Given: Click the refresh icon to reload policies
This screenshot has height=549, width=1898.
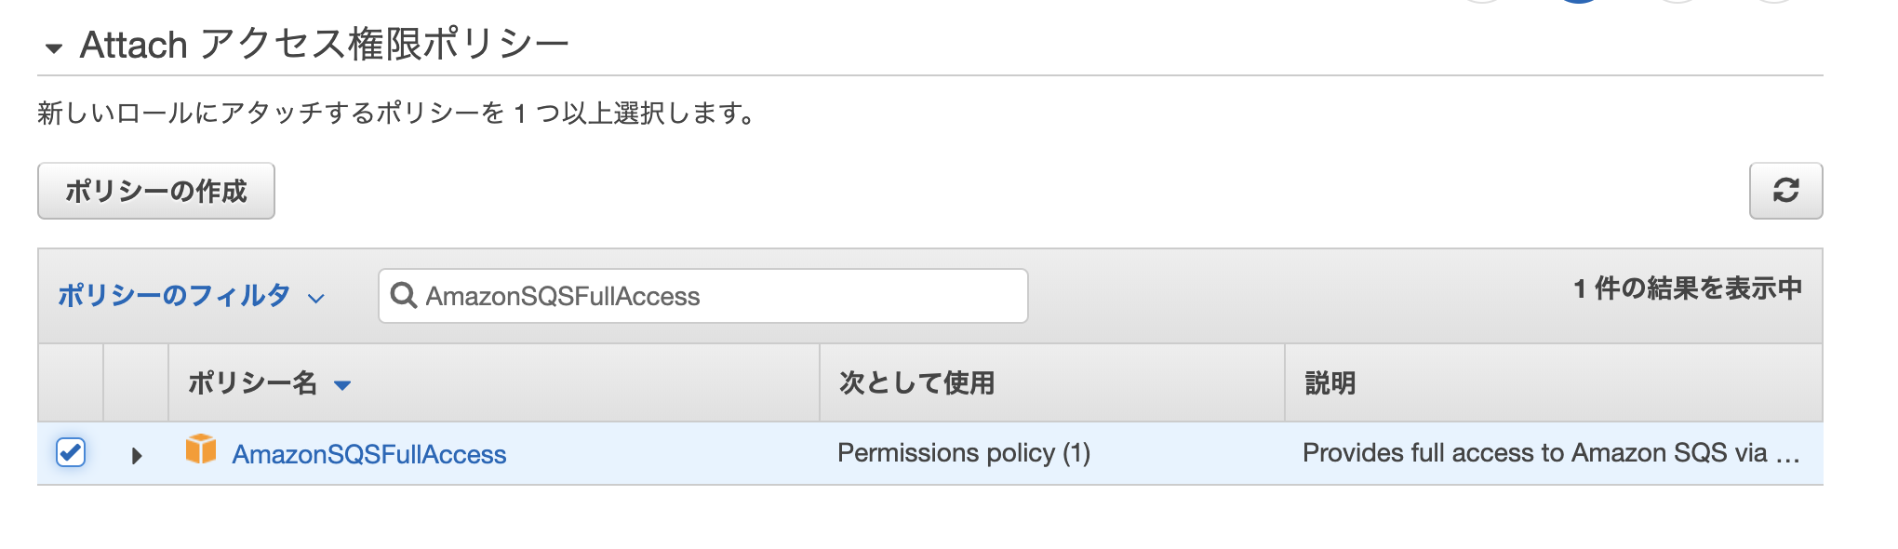Looking at the screenshot, I should coord(1786,191).
